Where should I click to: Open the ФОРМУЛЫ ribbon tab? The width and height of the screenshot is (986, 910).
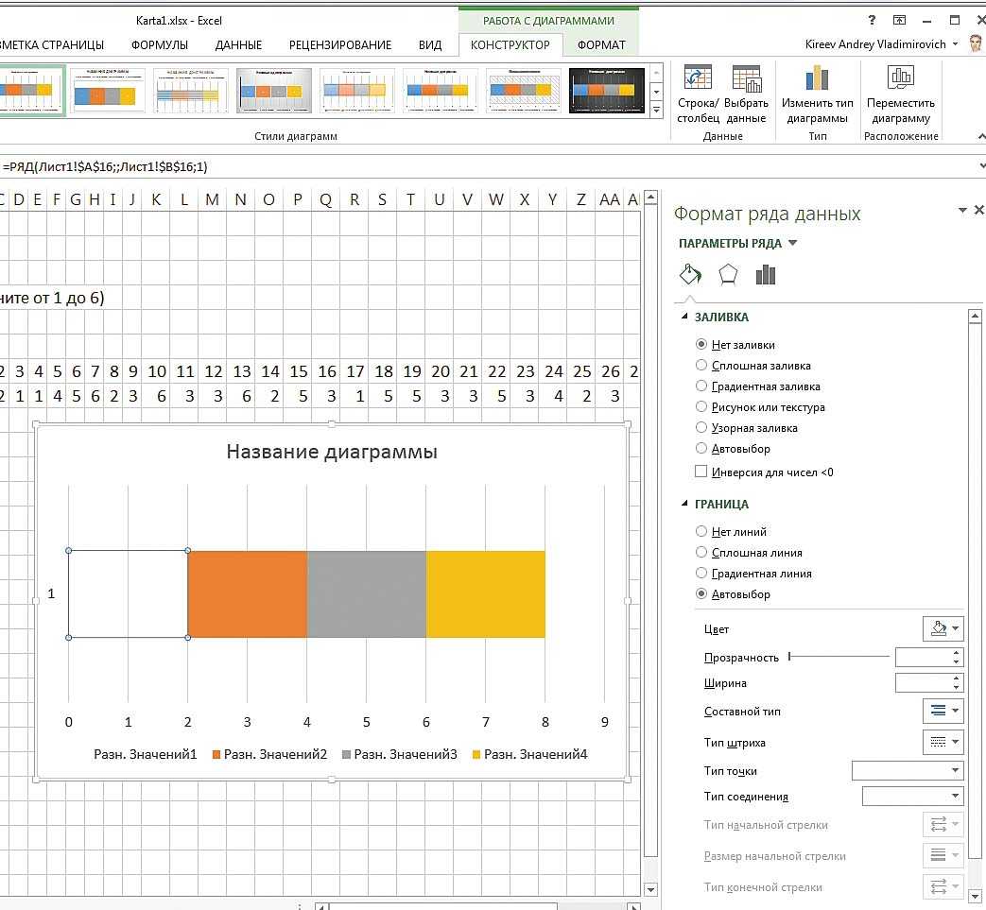160,44
